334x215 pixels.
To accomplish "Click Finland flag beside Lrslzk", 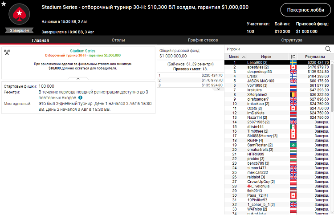I will pos(293,76).
